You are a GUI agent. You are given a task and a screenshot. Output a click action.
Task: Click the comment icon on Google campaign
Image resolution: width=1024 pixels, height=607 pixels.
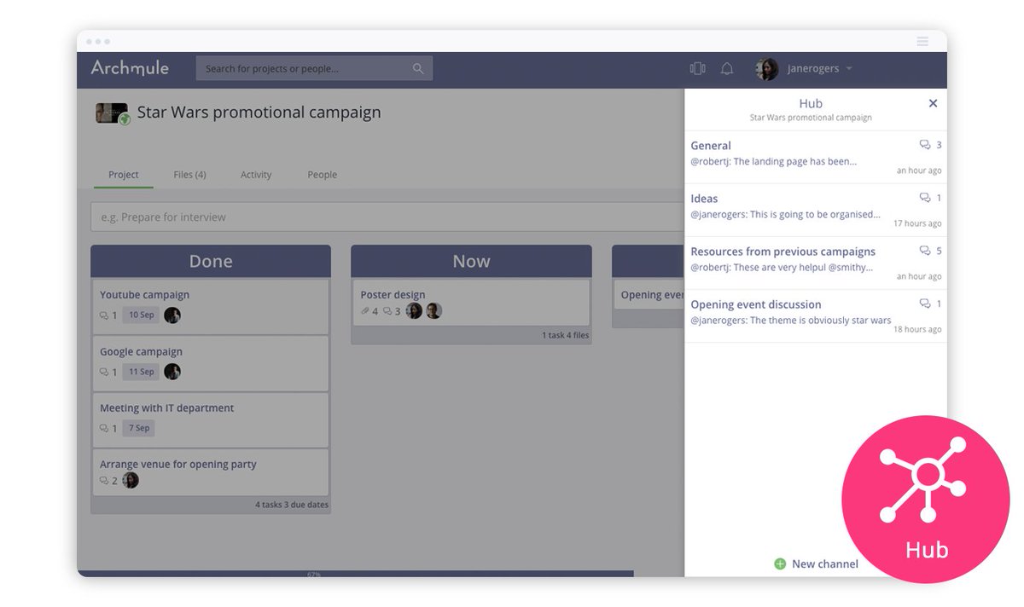tap(104, 372)
